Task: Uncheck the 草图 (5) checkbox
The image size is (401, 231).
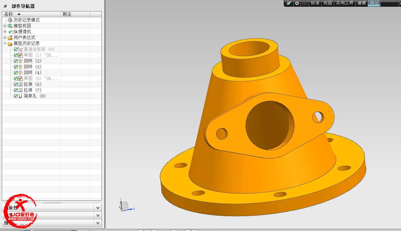Action: (16, 79)
